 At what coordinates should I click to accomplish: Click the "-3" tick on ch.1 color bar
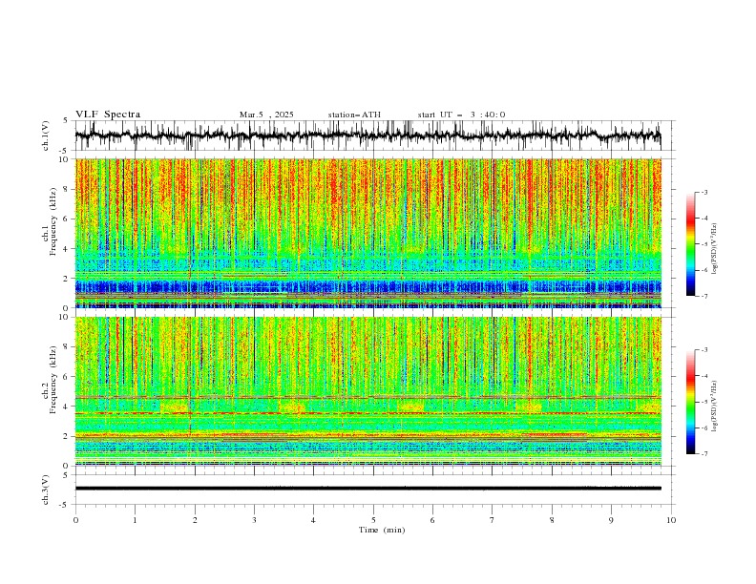point(703,192)
